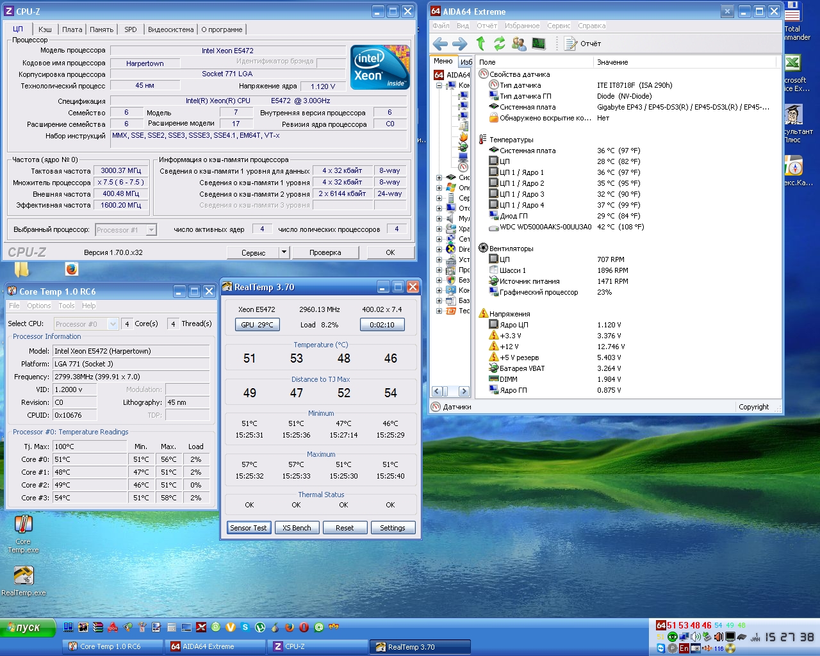Open the Opera browser quick launch icon
This screenshot has height=656, width=820.
tap(304, 627)
